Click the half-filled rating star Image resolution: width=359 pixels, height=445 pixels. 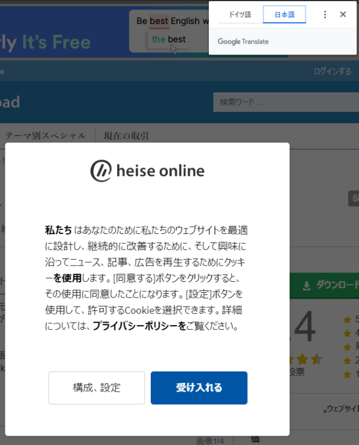click(x=317, y=359)
